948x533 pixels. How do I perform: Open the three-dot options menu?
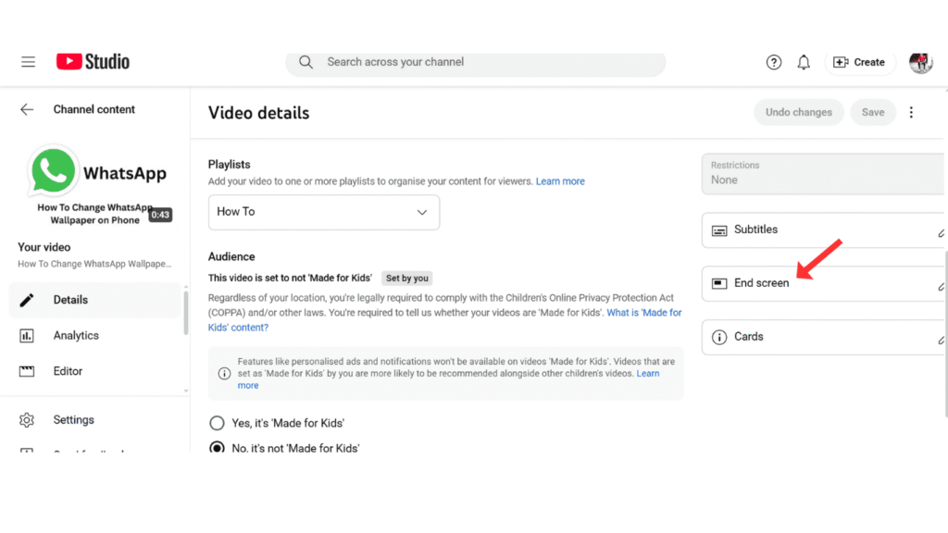coord(911,112)
